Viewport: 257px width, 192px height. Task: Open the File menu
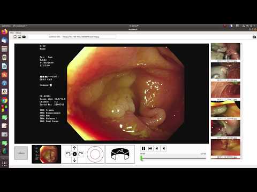(x=12, y=33)
